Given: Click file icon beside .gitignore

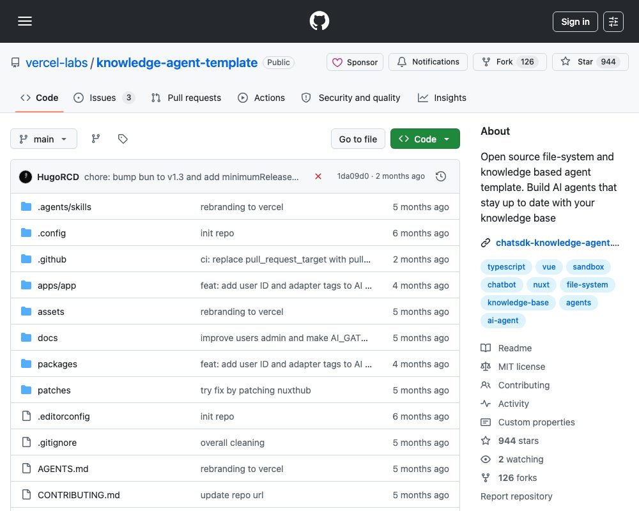Looking at the screenshot, I should [26, 443].
